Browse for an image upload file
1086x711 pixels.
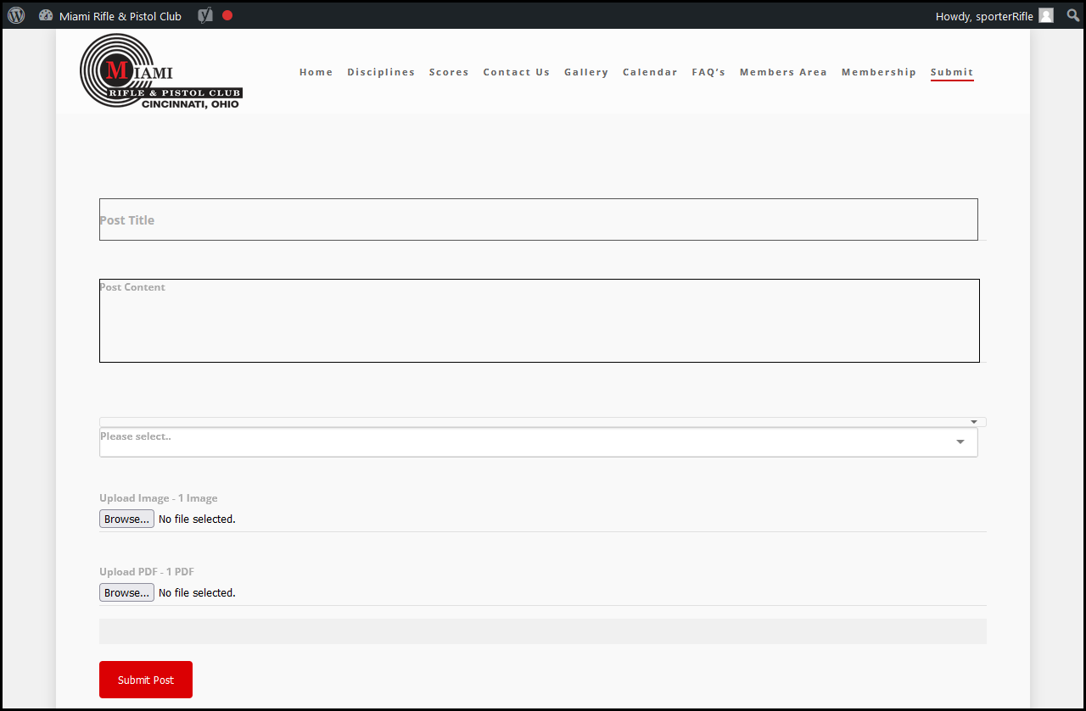click(126, 519)
